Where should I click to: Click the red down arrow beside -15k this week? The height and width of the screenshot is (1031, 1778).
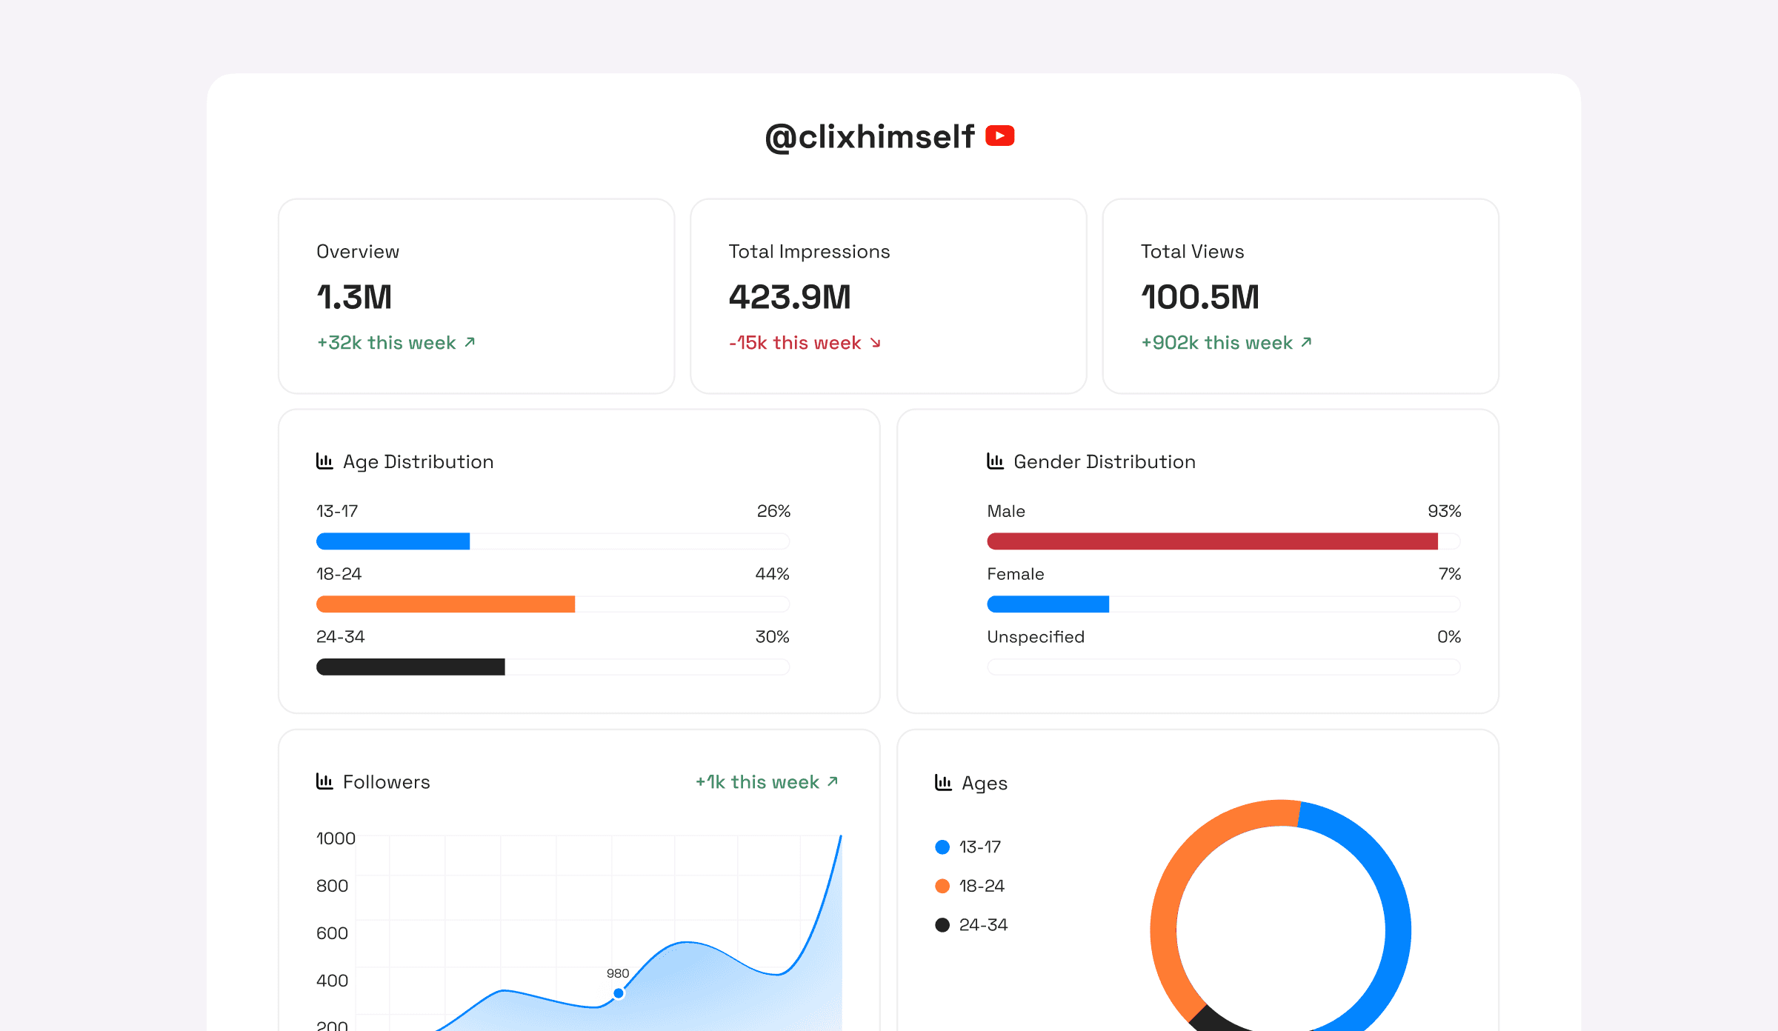[x=876, y=342]
